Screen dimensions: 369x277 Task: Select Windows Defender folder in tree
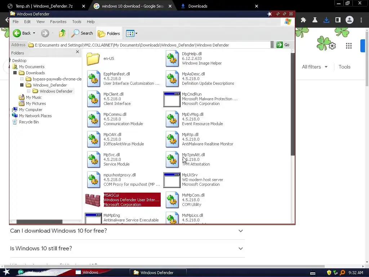(x=56, y=91)
